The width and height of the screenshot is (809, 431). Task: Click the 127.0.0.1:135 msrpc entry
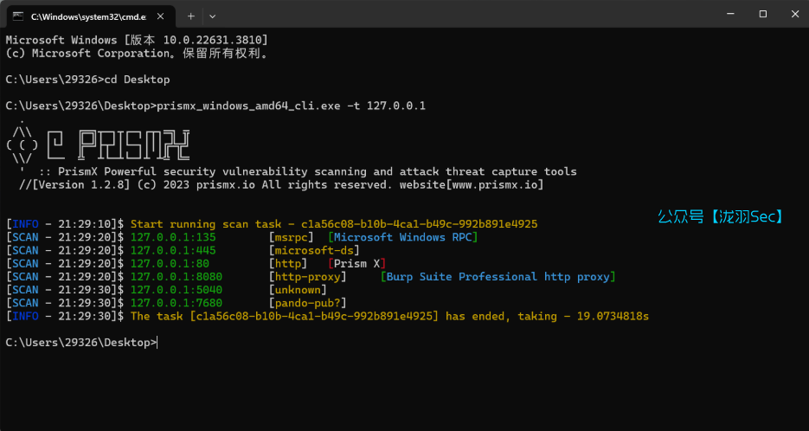[x=173, y=237]
